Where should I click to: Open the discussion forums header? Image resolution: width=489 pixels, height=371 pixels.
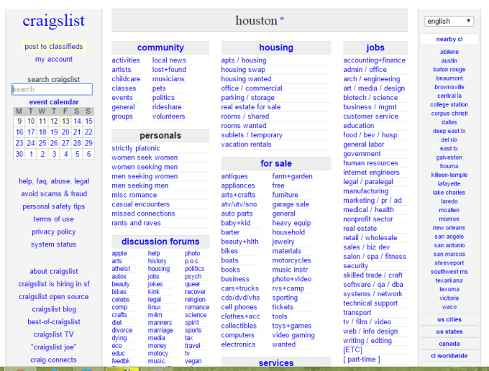160,242
